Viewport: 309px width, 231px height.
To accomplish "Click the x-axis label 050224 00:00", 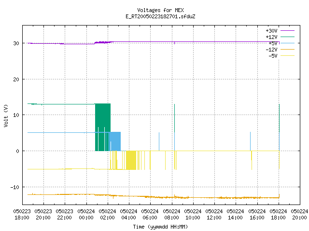I will [x=86, y=215].
